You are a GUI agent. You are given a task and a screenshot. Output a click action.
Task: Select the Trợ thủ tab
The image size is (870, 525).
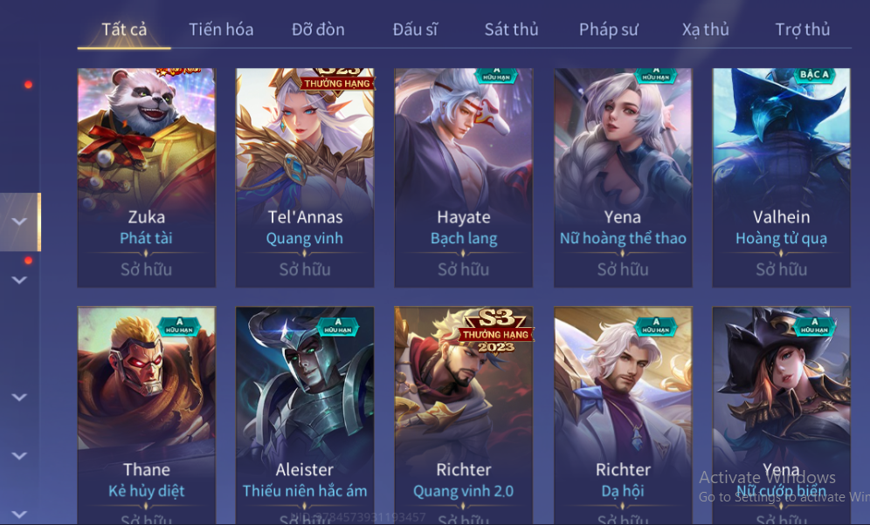pos(803,30)
